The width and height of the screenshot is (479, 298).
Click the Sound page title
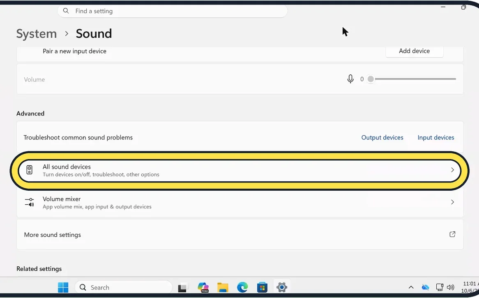(94, 34)
